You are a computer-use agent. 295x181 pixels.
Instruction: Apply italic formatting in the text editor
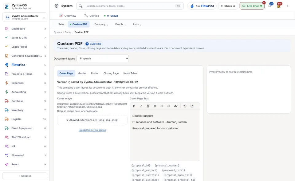tap(141, 106)
